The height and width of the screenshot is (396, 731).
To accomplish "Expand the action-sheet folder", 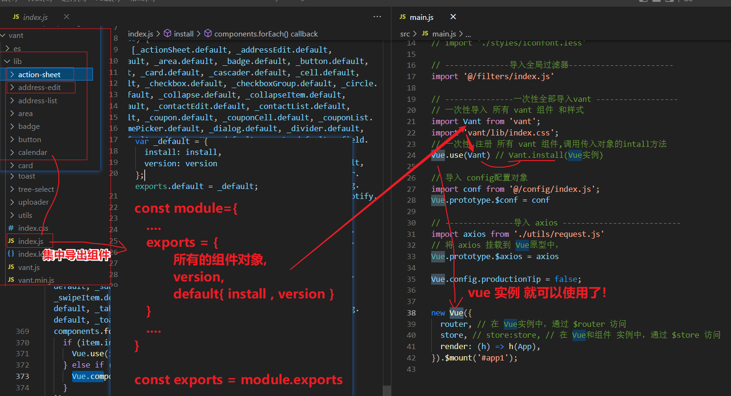I will pyautogui.click(x=39, y=74).
